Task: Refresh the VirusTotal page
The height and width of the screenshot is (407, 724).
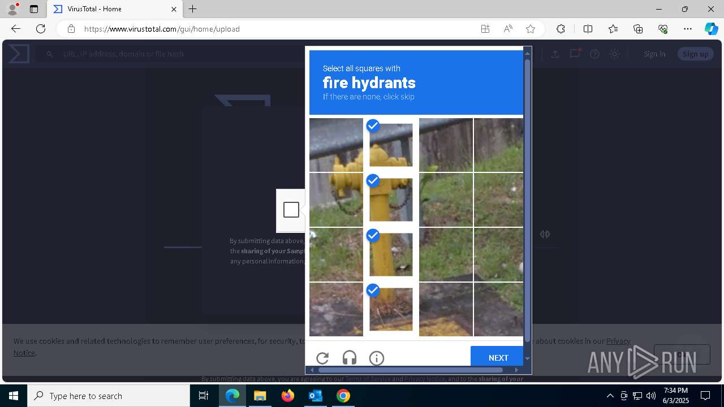Action: tap(41, 29)
